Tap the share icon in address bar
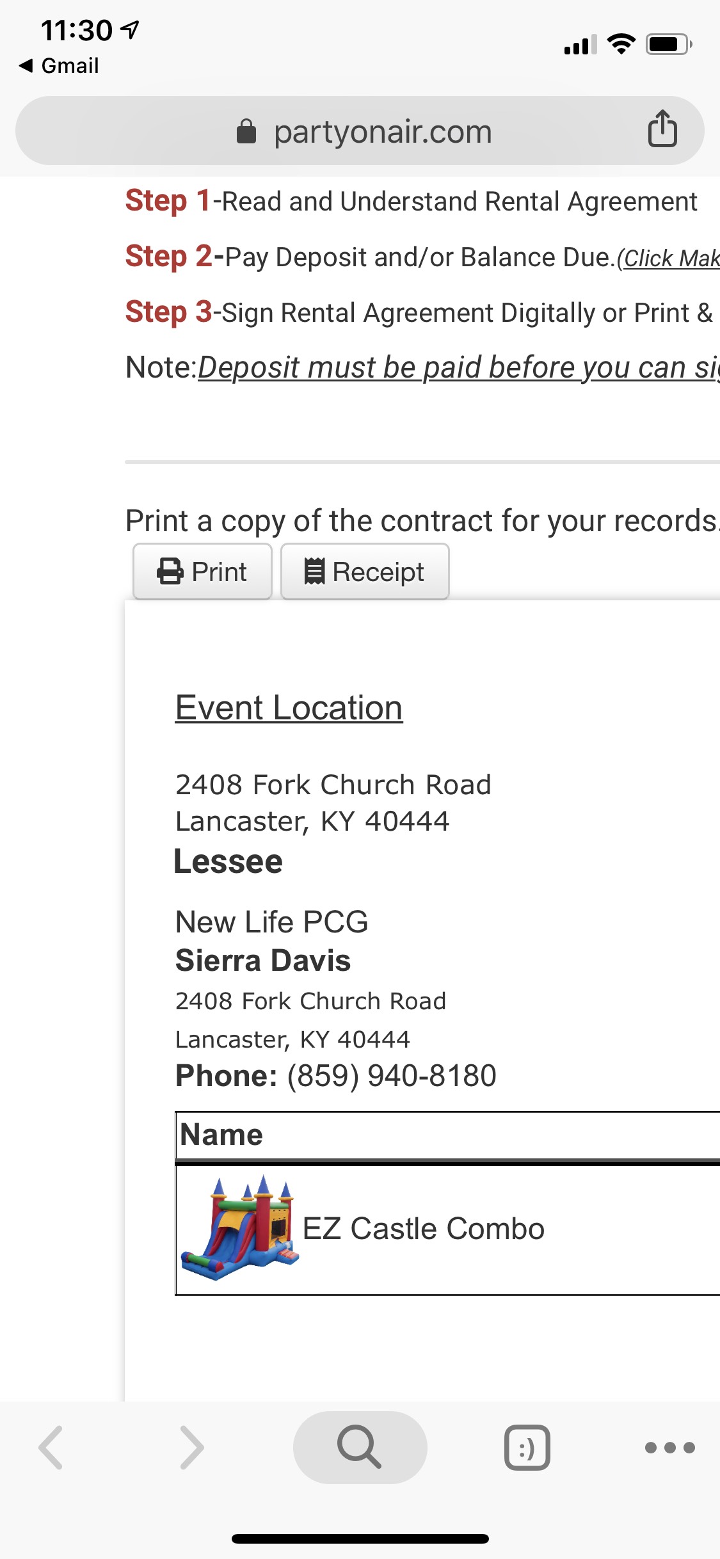The width and height of the screenshot is (720, 1559). click(662, 129)
